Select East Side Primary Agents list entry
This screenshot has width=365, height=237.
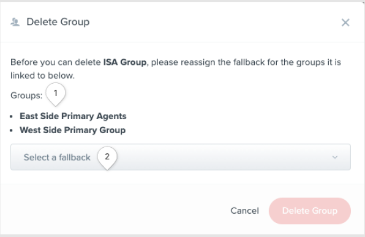[73, 116]
